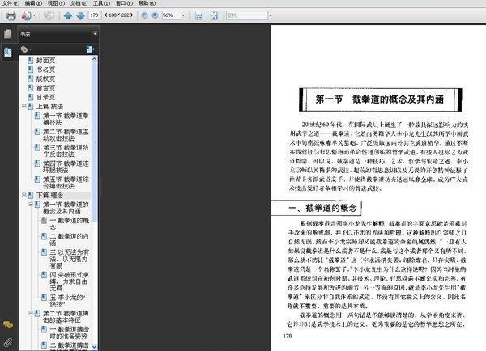
Task: Click the bookmark icon beside 二 截拳道的内涵
Action: (44, 236)
